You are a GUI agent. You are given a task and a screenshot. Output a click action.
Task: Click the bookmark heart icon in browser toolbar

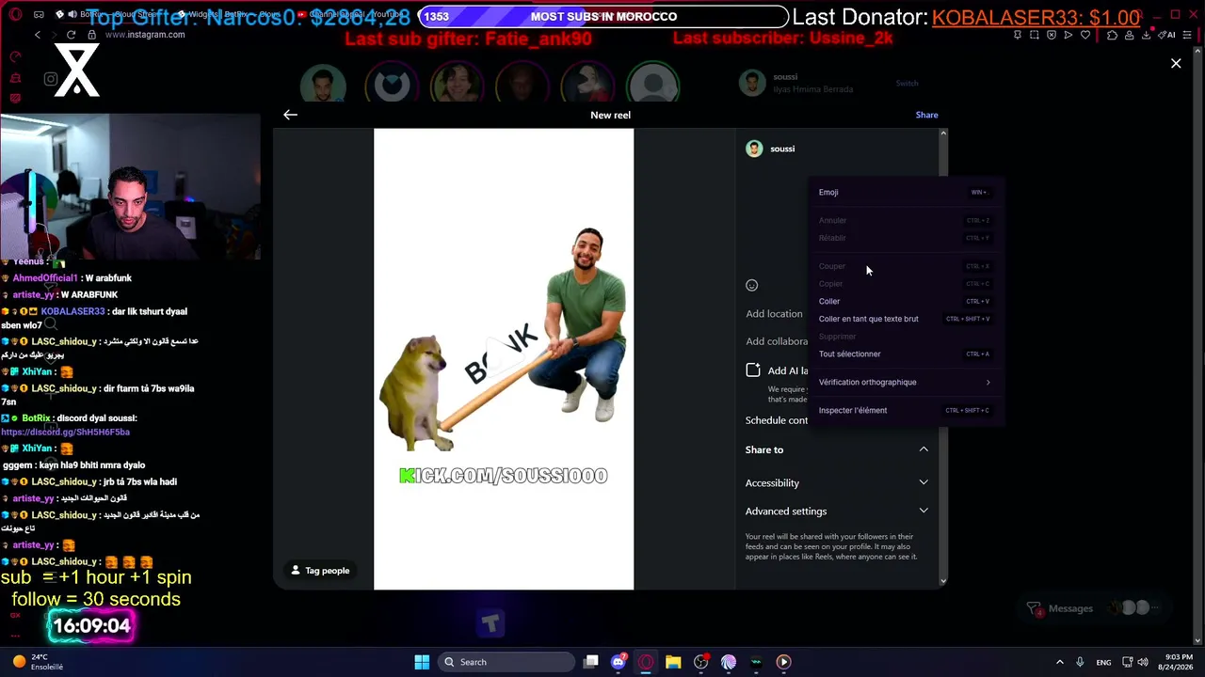[x=1085, y=35]
